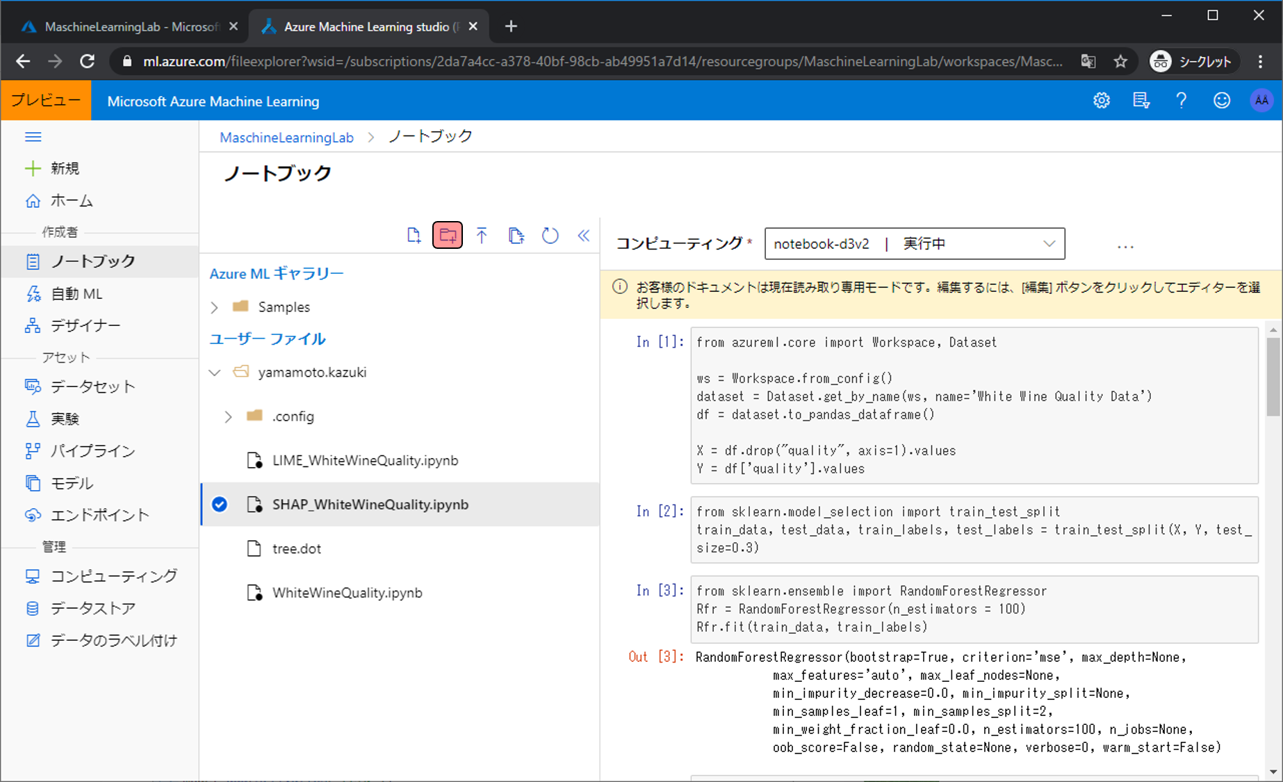
Task: Send feedback via smiley icon
Action: pos(1221,101)
